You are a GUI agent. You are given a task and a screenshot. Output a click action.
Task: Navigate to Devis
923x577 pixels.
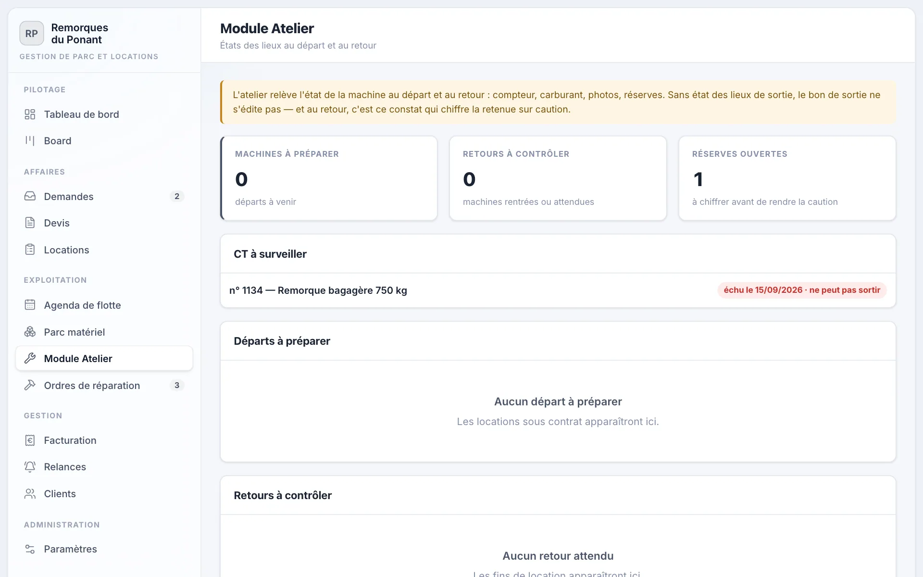click(x=104, y=223)
